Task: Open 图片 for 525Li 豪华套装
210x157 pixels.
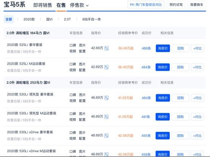Action: click(x=82, y=45)
